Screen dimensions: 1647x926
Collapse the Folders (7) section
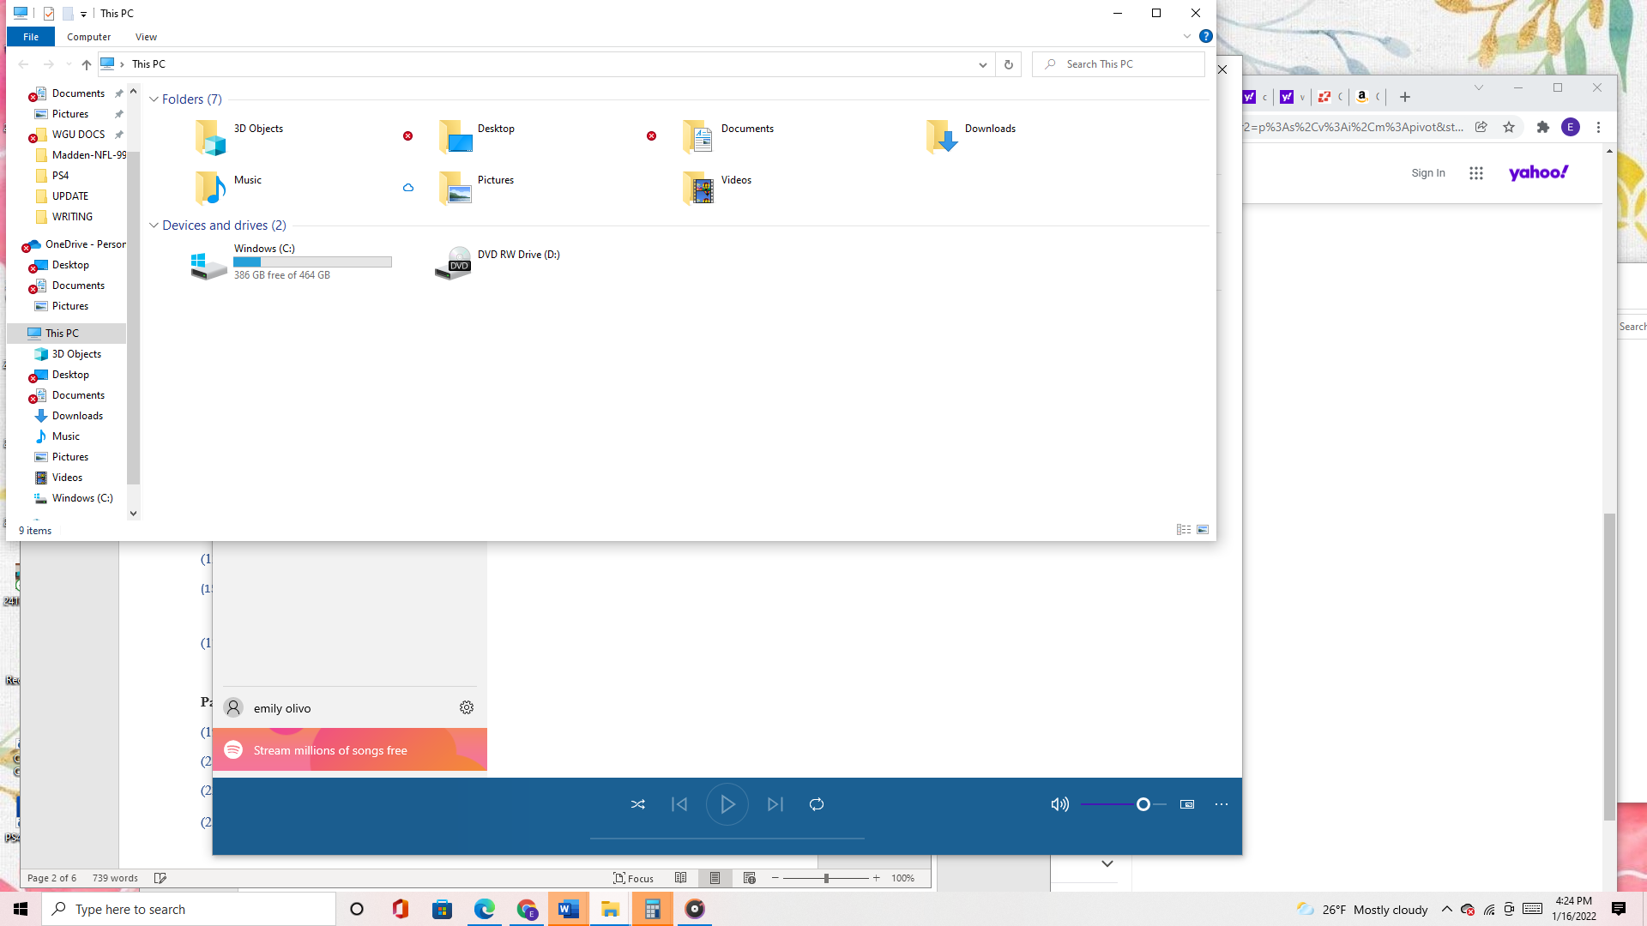pyautogui.click(x=154, y=99)
